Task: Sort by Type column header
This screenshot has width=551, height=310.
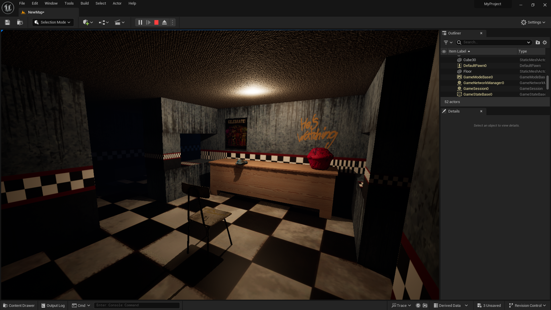Action: [x=531, y=51]
